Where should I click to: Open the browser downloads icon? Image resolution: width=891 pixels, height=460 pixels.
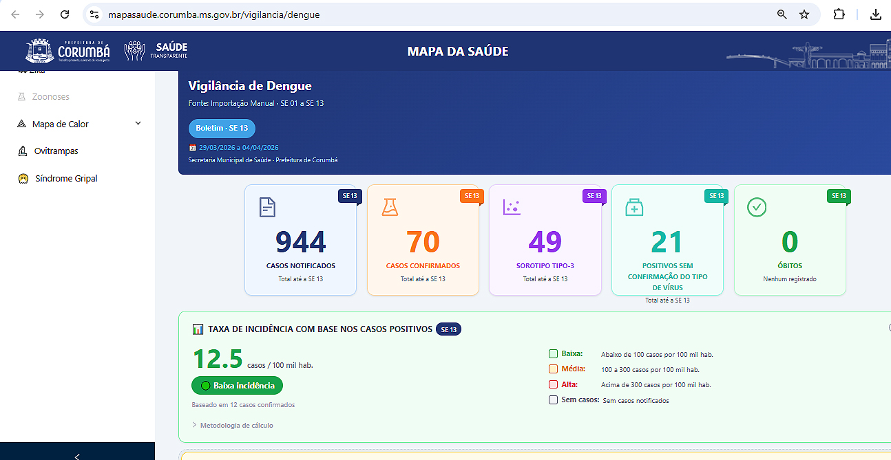click(x=876, y=14)
